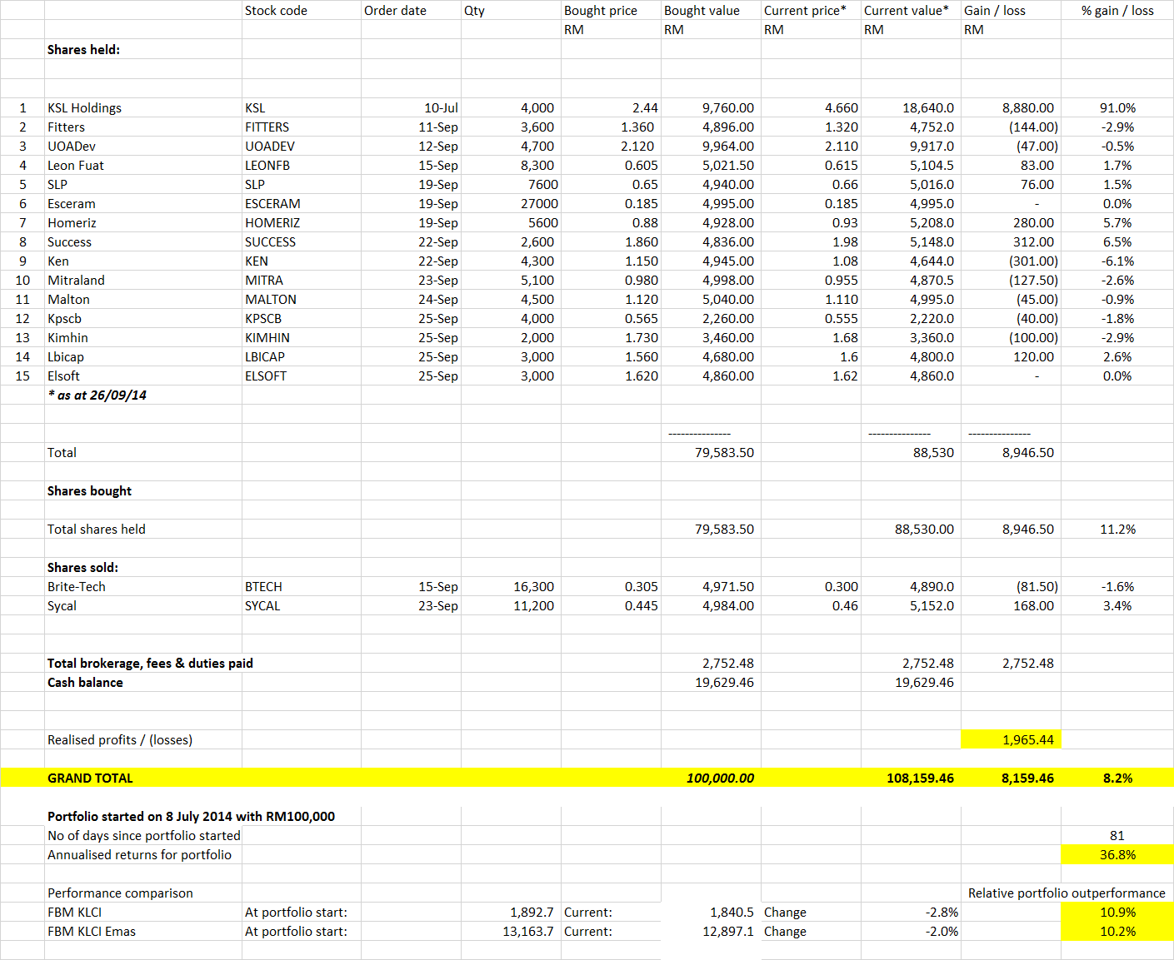The image size is (1174, 960).
Task: Click the 10-Jul order date cell
Action: [411, 107]
